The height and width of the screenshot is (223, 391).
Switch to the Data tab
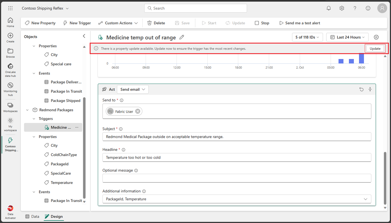(32, 217)
